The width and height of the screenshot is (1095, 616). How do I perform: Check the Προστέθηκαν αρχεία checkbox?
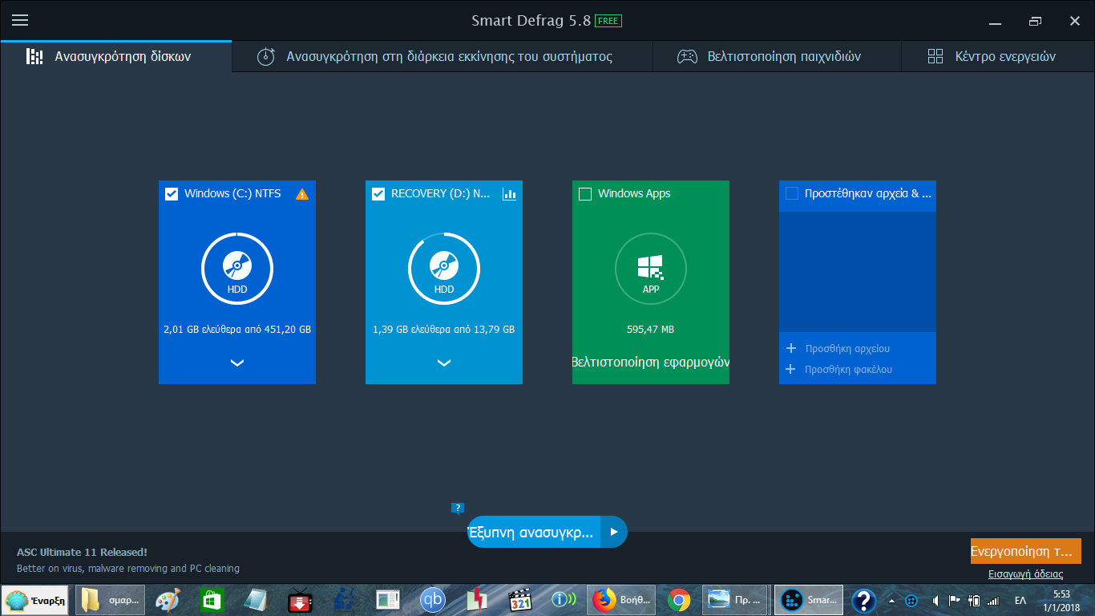792,193
